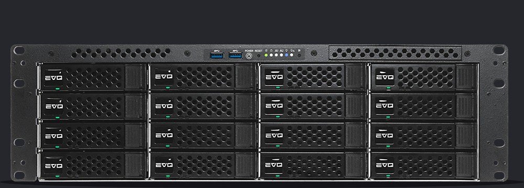Click the A1 network activity LED
Viewport: 524px width, 188px height.
tap(276, 55)
